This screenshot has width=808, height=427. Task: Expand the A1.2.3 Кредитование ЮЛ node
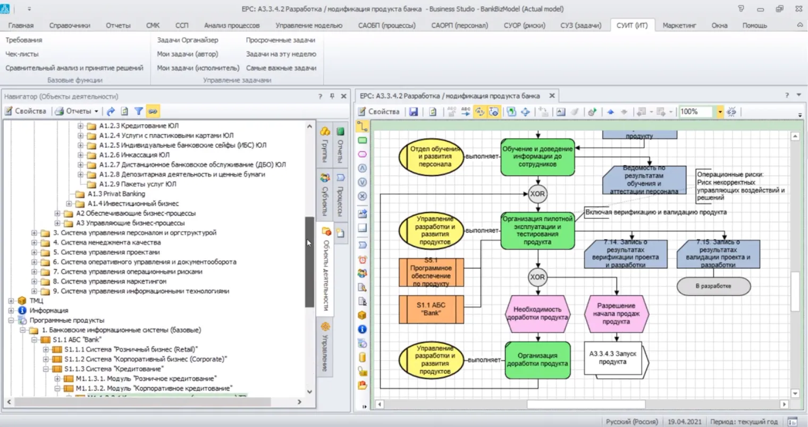(81, 126)
